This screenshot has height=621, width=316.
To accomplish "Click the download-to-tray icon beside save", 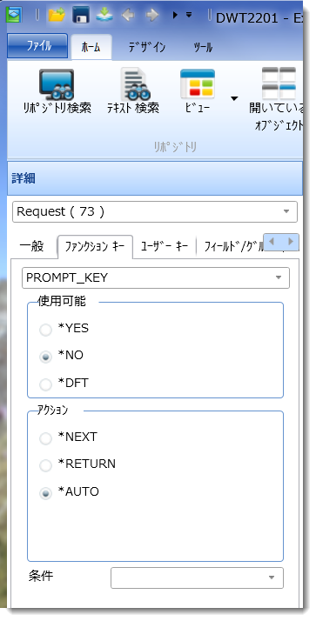I will tap(104, 15).
